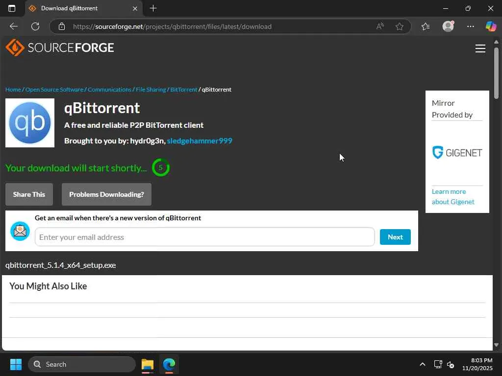Open browser profile avatar
The height and width of the screenshot is (376, 502).
(x=448, y=26)
